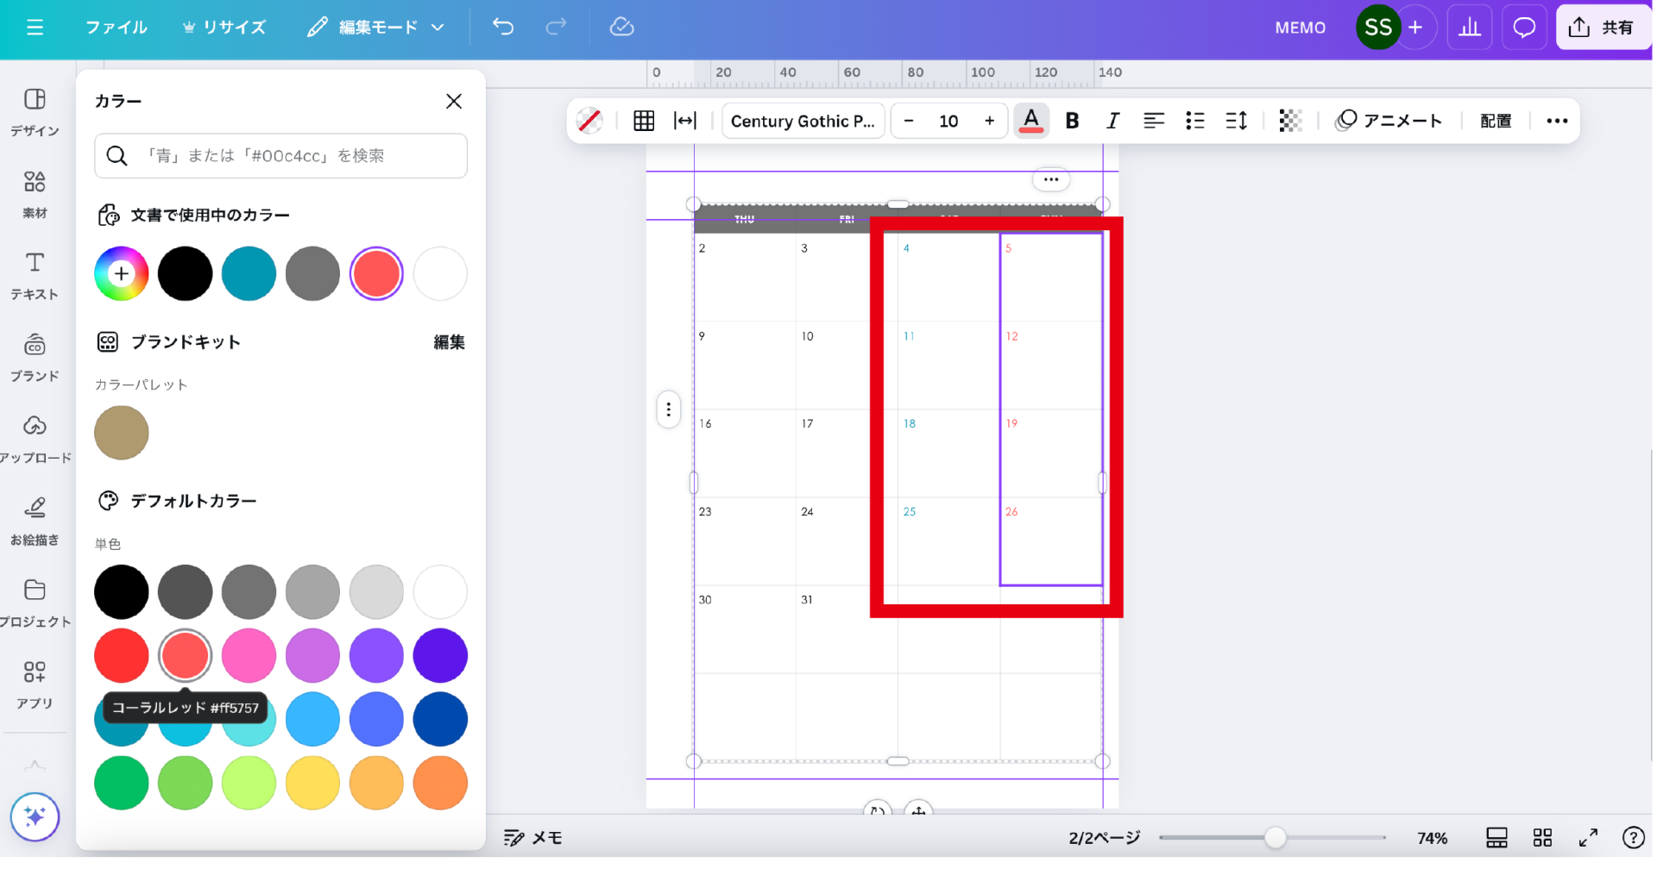Toggle italic text formatting
Screen dimensions: 1657x869
1112,121
